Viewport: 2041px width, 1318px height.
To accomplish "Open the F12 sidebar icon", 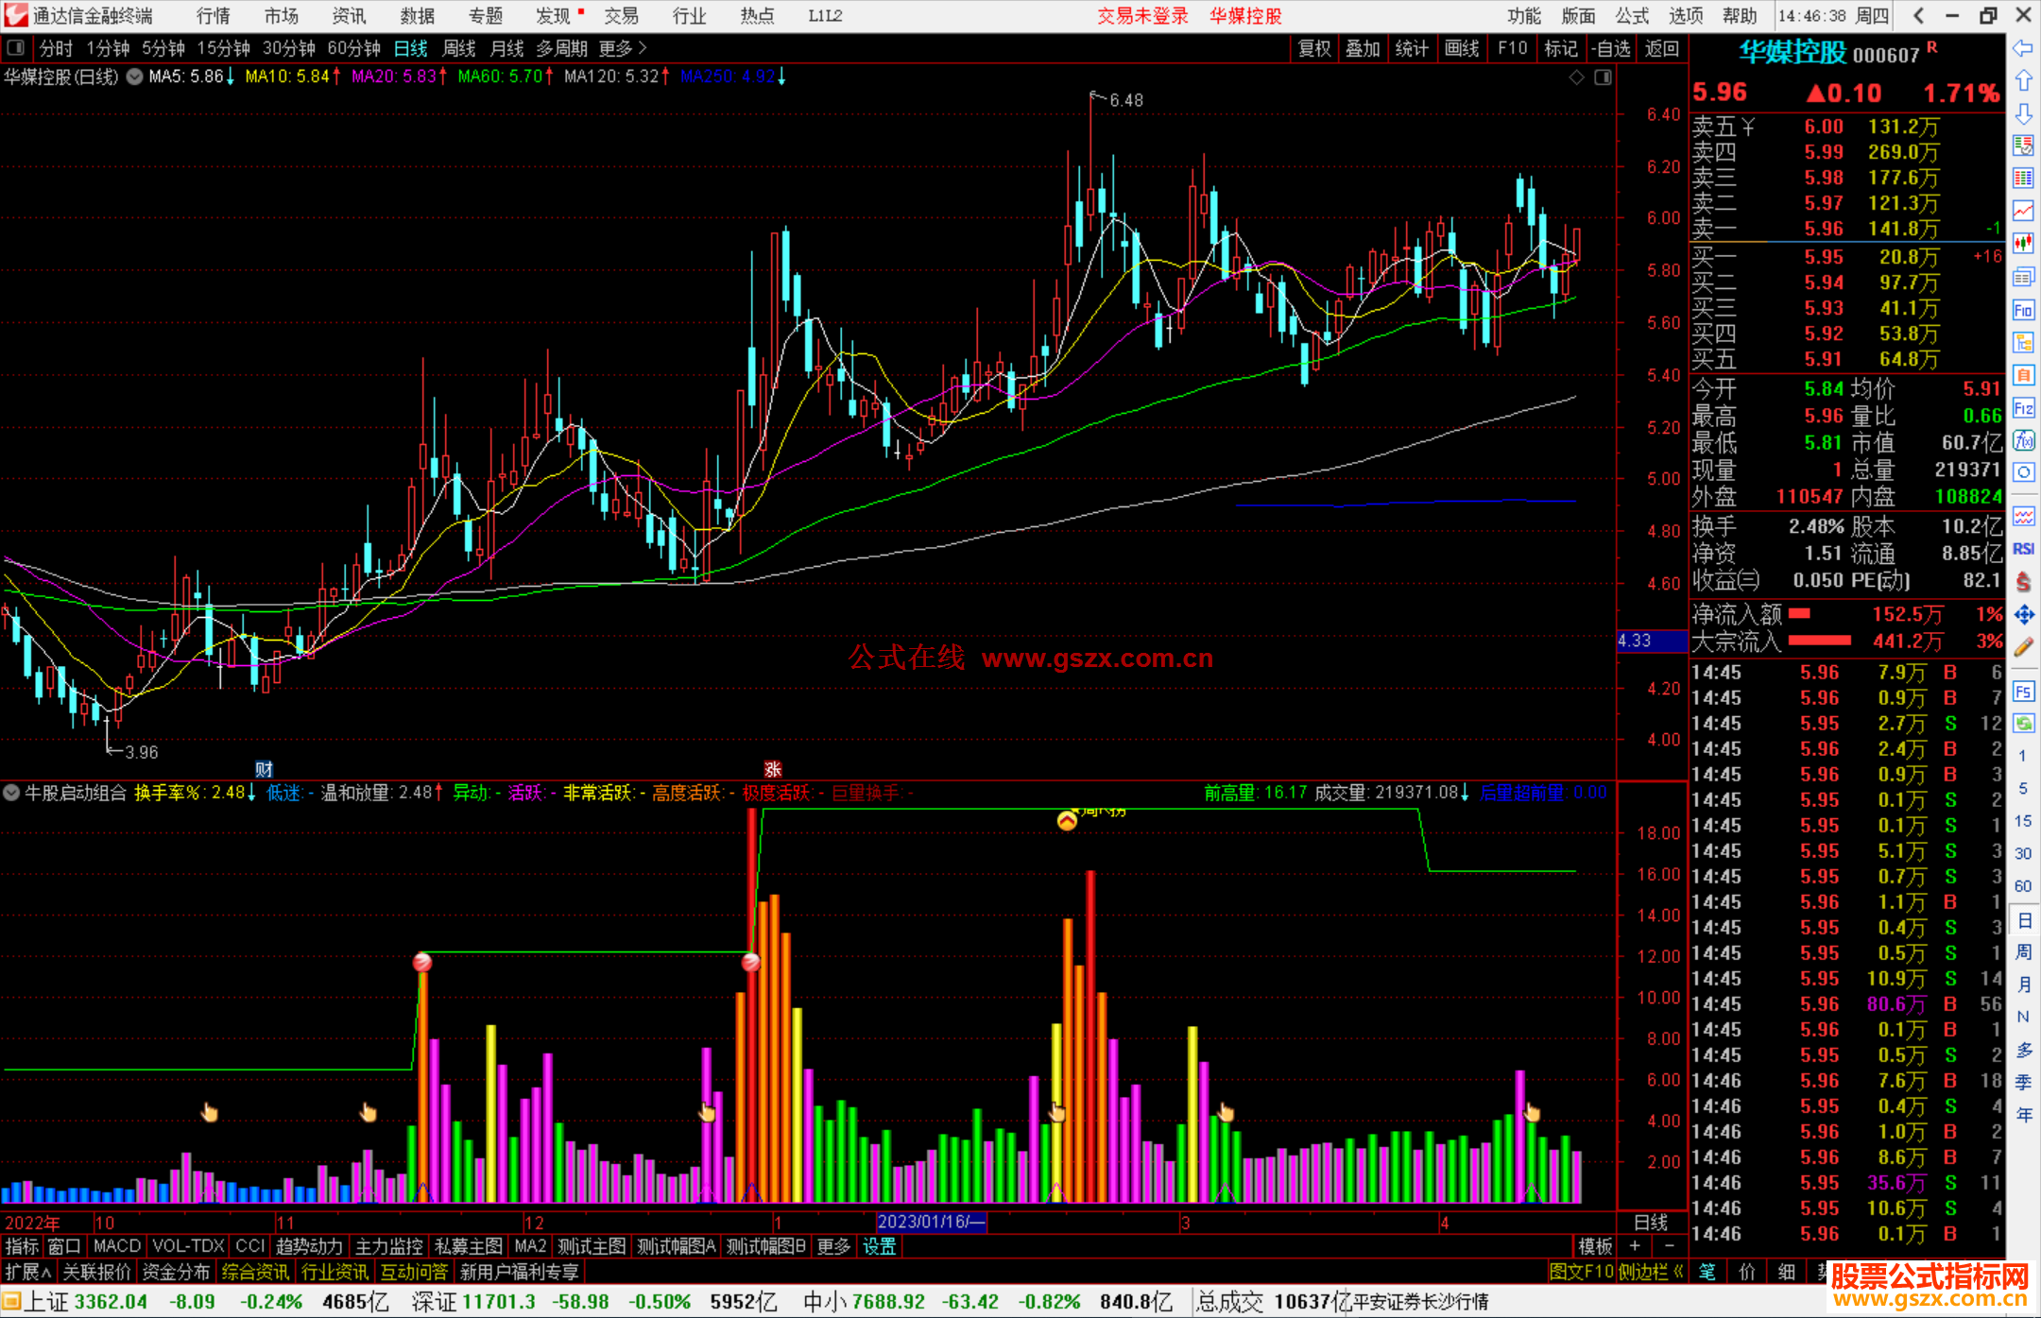I will (2023, 408).
